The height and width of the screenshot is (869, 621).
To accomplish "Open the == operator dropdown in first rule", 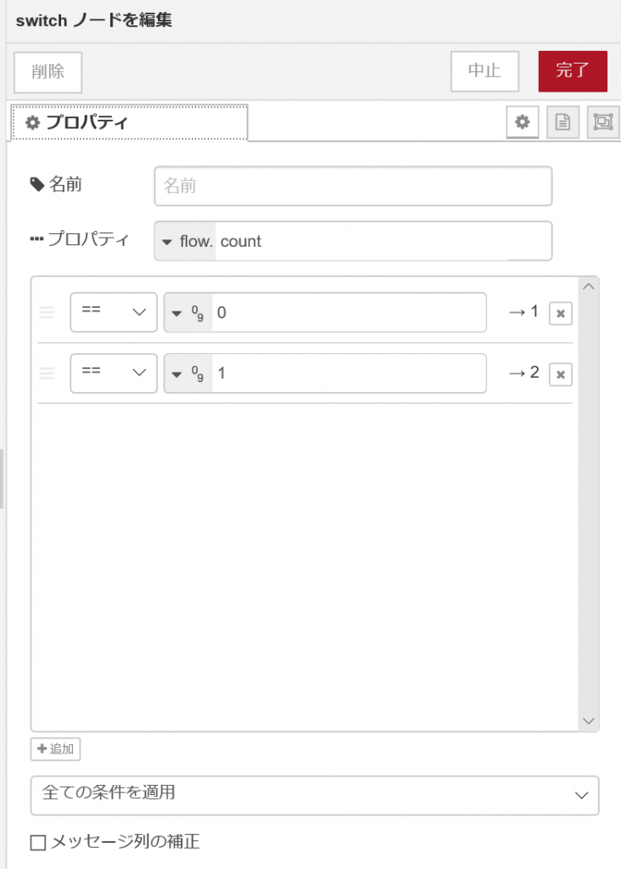I will click(x=114, y=312).
